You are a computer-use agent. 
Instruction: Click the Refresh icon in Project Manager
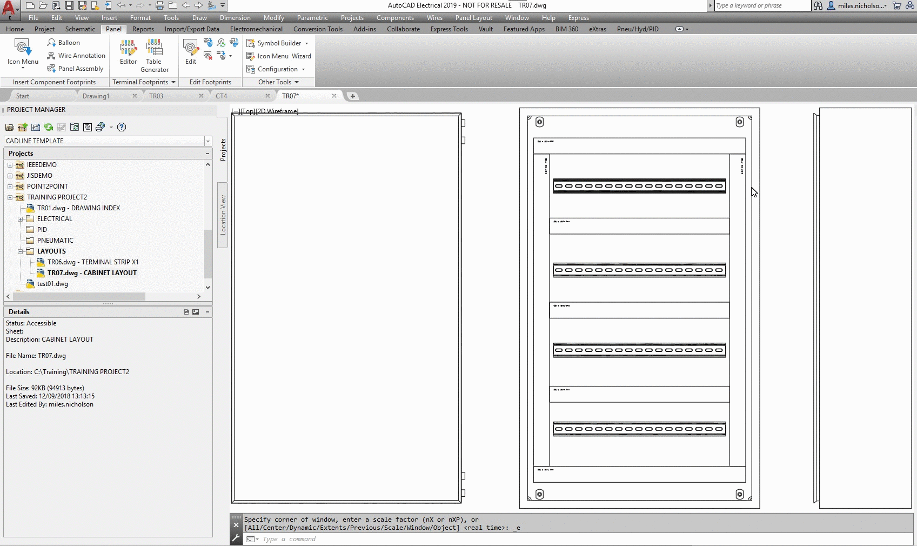[49, 127]
